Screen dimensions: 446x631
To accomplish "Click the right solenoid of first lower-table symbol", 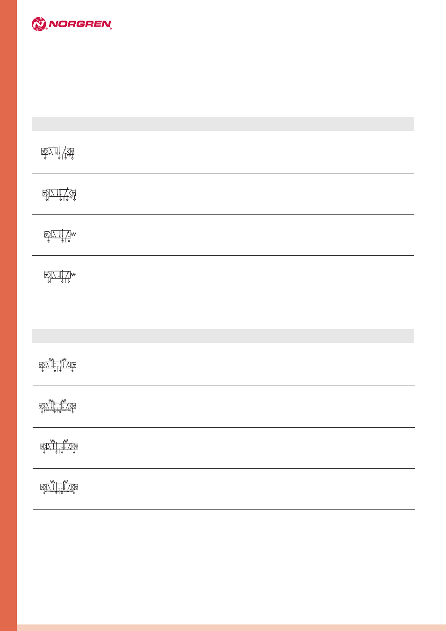I will click(x=74, y=365).
